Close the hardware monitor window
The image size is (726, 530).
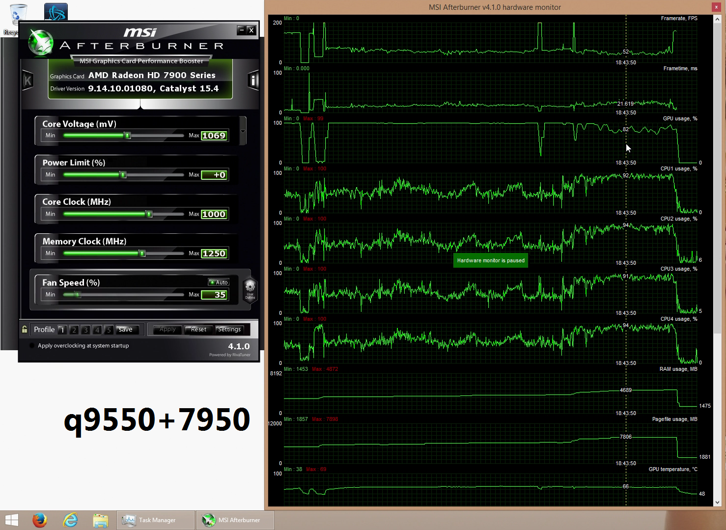coord(716,7)
